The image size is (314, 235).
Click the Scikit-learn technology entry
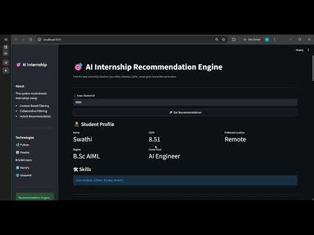tap(24, 160)
